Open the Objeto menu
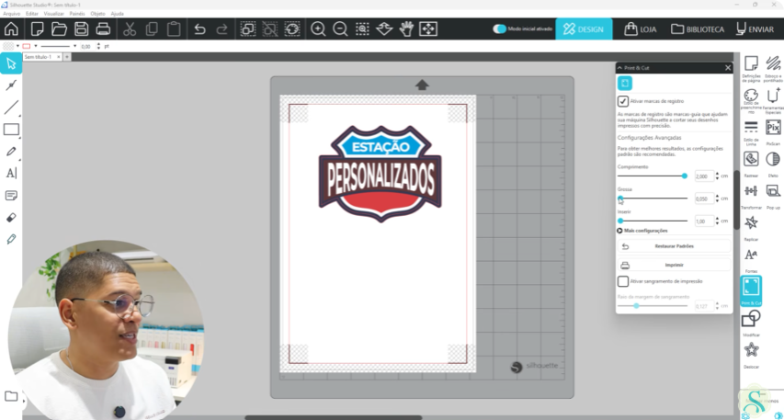Screen dimensions: 784x420 [x=98, y=14]
